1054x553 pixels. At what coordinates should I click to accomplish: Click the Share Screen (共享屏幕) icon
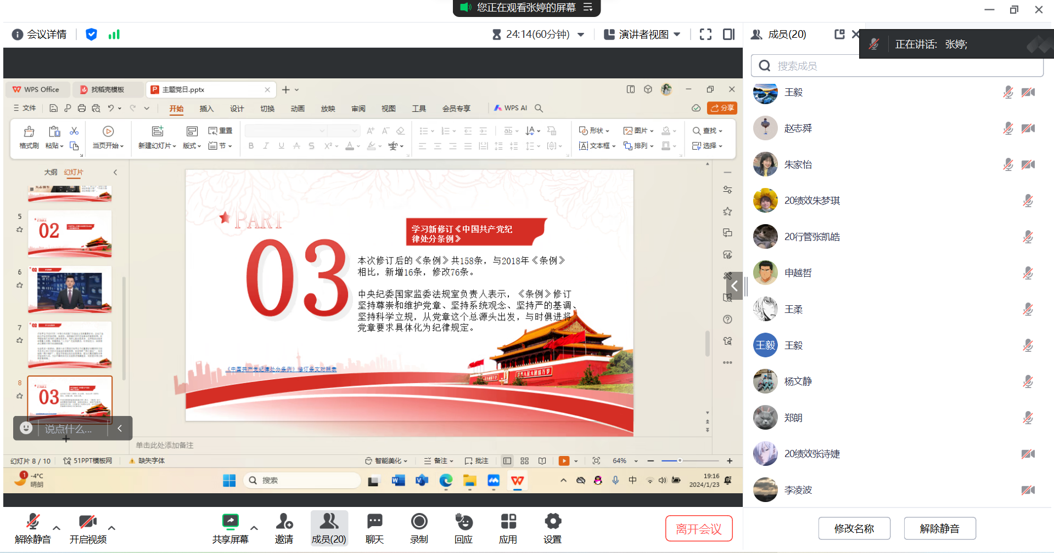(x=230, y=522)
